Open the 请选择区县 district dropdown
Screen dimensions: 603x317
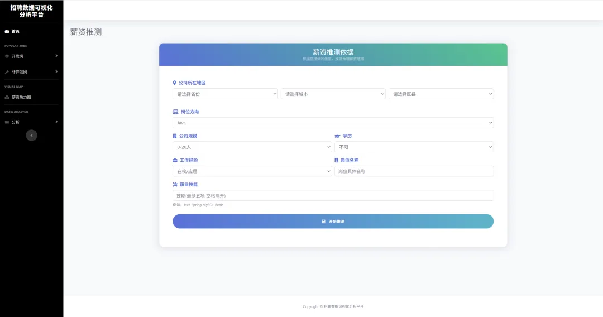point(441,94)
